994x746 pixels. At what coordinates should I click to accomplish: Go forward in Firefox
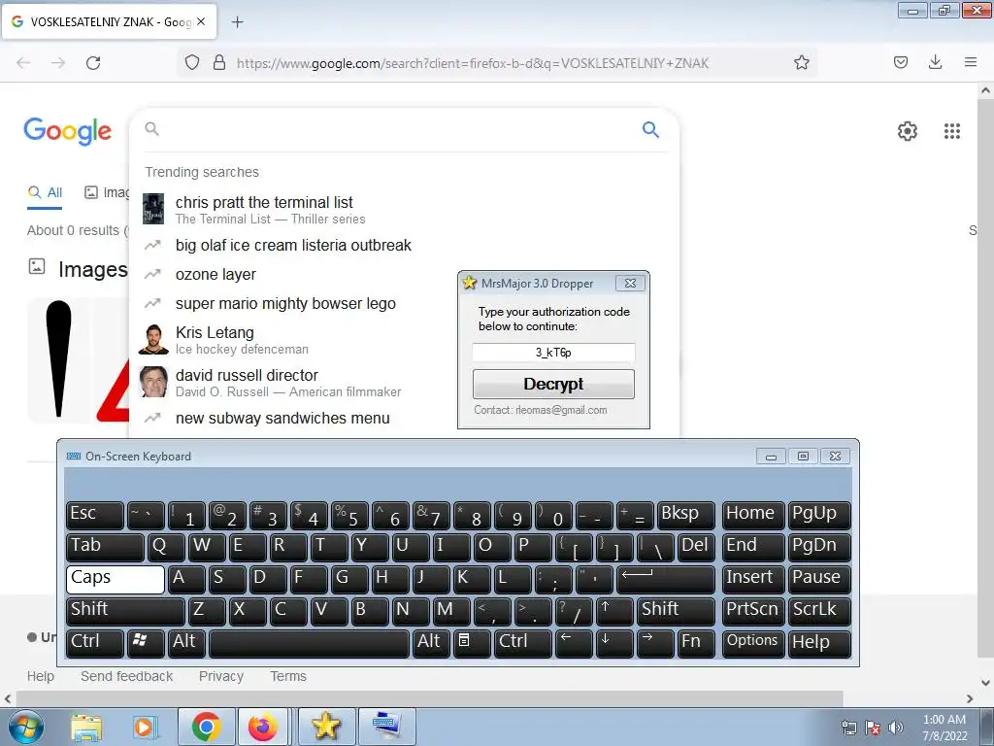(x=58, y=63)
